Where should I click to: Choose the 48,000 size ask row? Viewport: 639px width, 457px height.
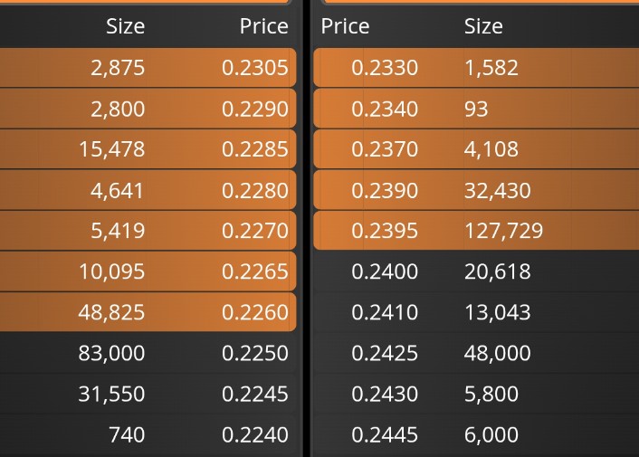click(x=476, y=353)
